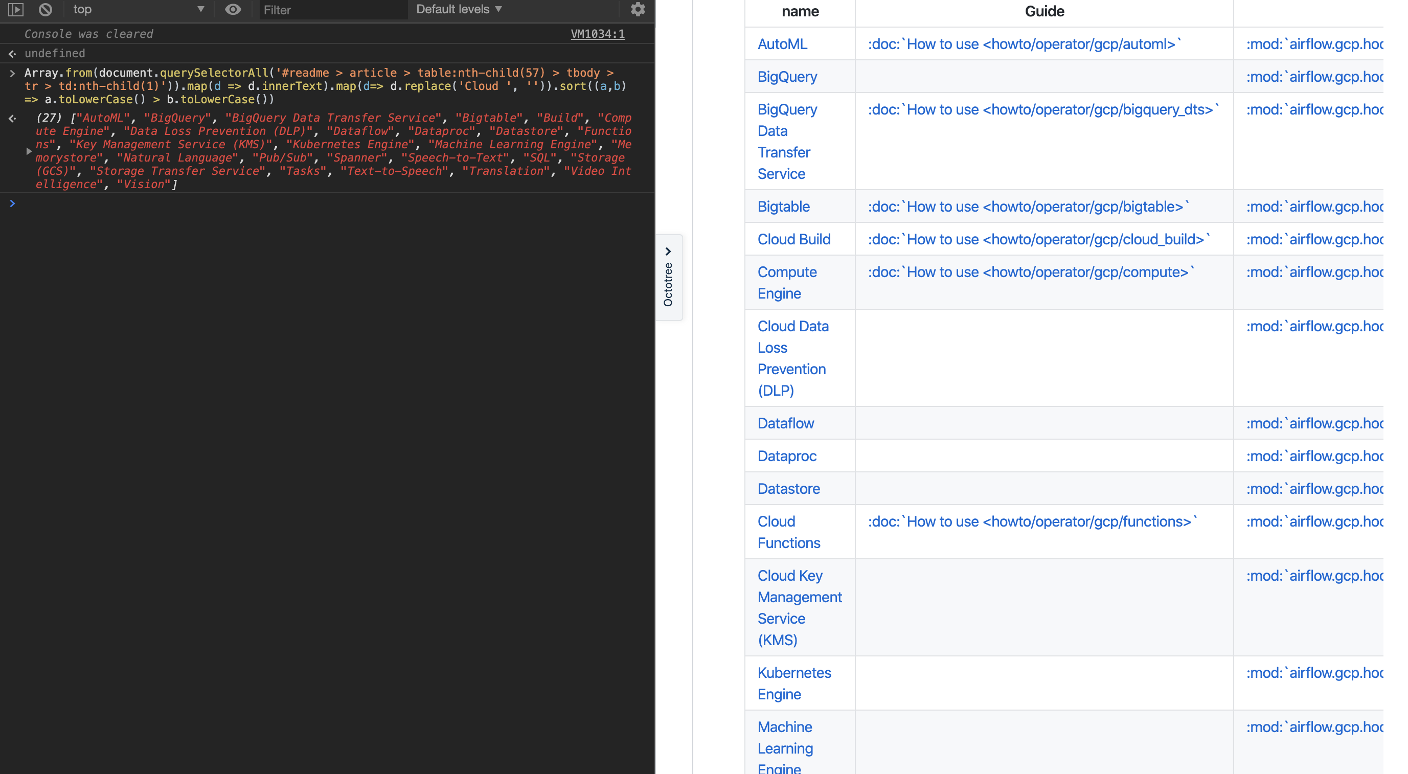Click the functions How to use guide text
The height and width of the screenshot is (774, 1408).
point(1032,521)
